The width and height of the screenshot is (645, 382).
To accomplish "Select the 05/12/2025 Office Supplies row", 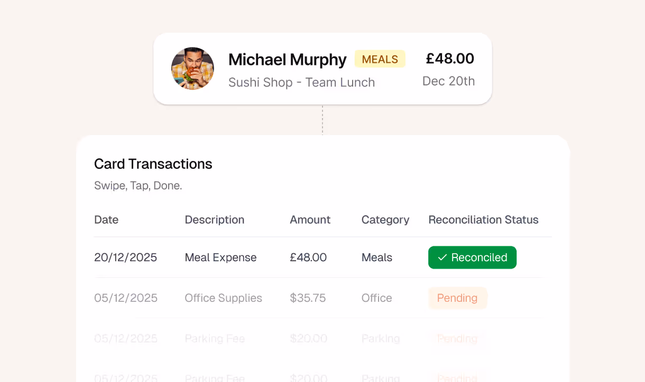I will point(223,298).
